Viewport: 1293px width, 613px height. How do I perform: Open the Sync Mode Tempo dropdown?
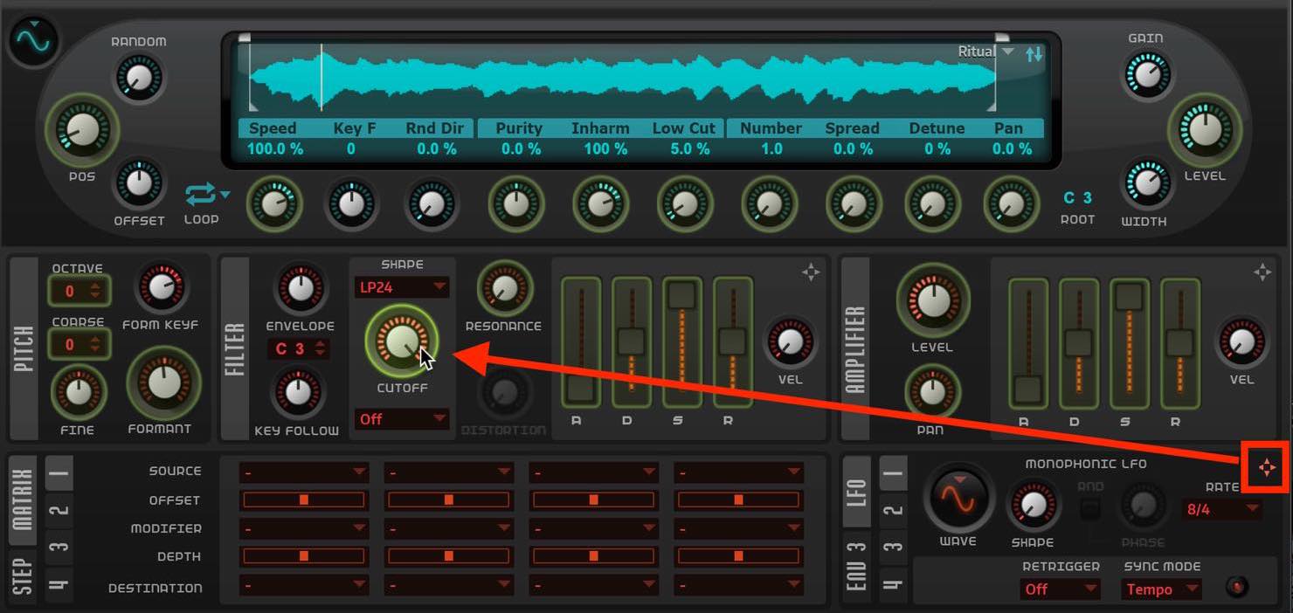click(x=1162, y=589)
